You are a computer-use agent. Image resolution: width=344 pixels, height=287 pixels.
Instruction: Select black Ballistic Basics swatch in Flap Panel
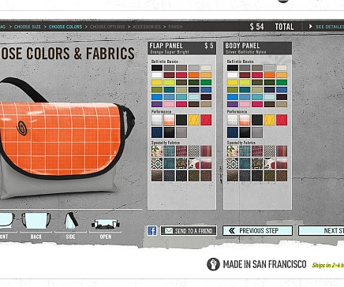[x=157, y=68]
